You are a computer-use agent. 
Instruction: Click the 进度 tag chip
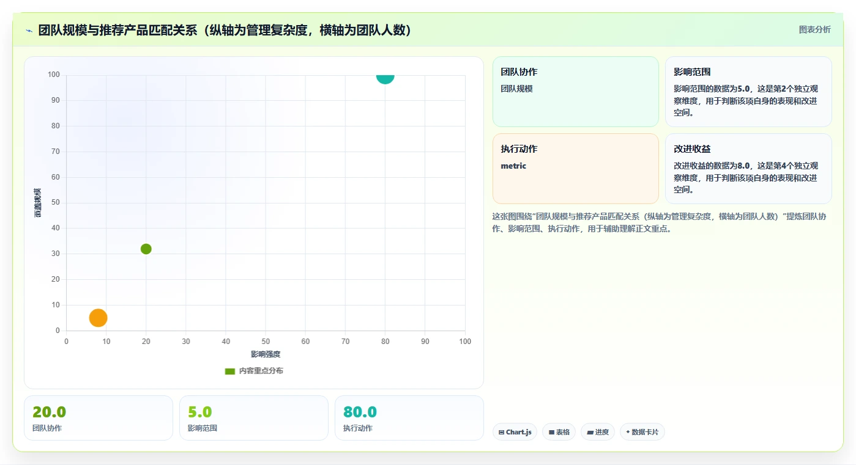click(597, 432)
